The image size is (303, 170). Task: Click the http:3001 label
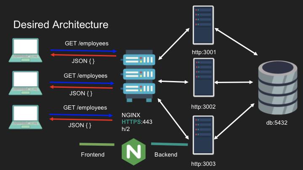[x=204, y=52]
